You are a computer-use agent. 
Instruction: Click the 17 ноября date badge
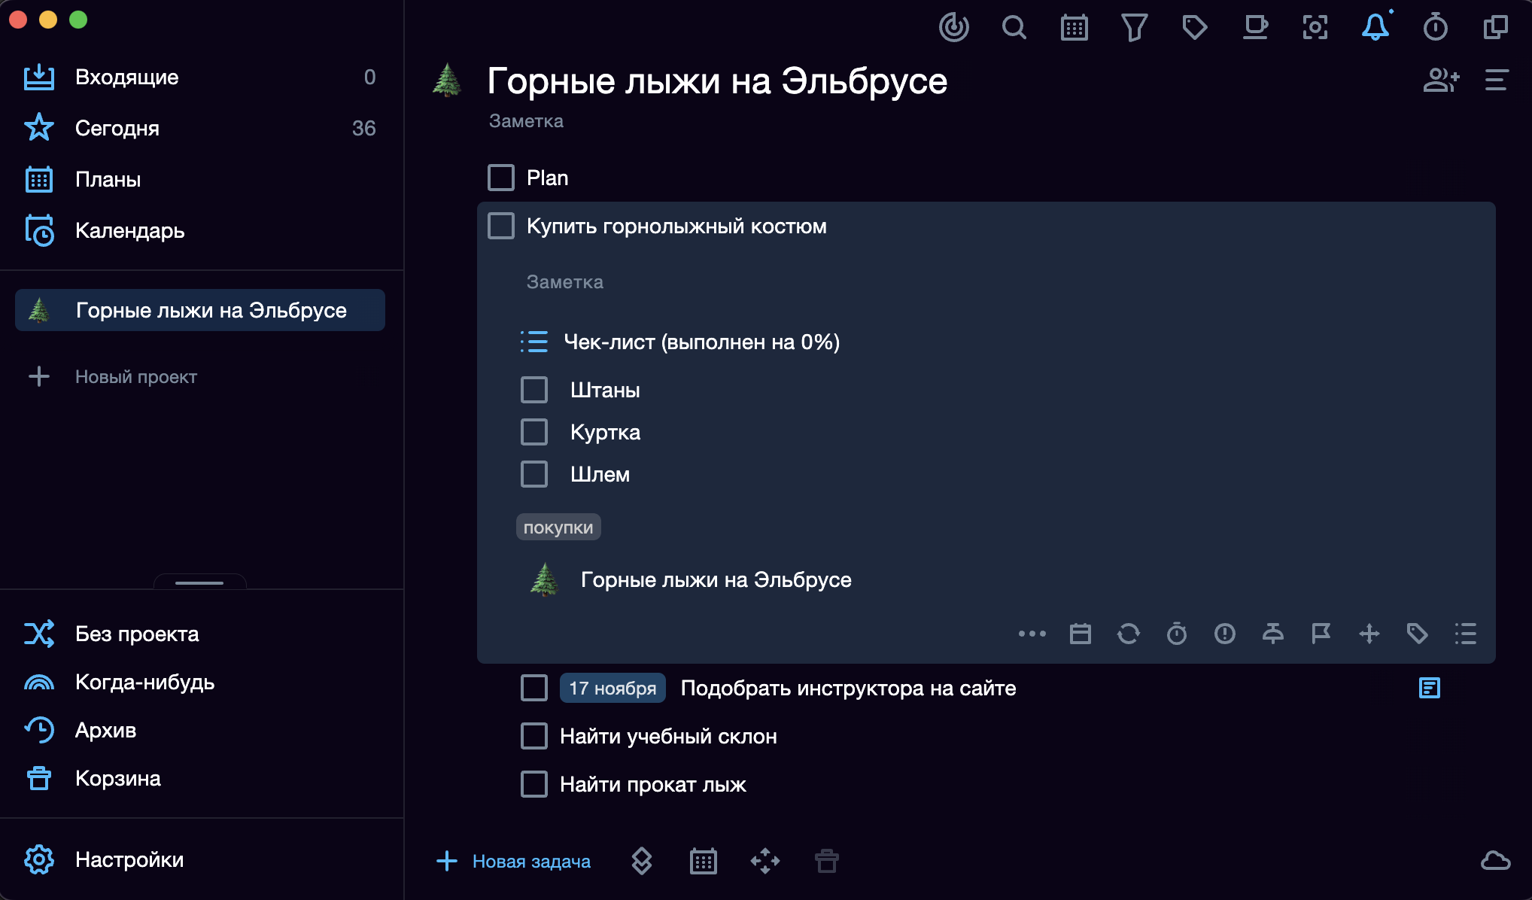click(612, 688)
